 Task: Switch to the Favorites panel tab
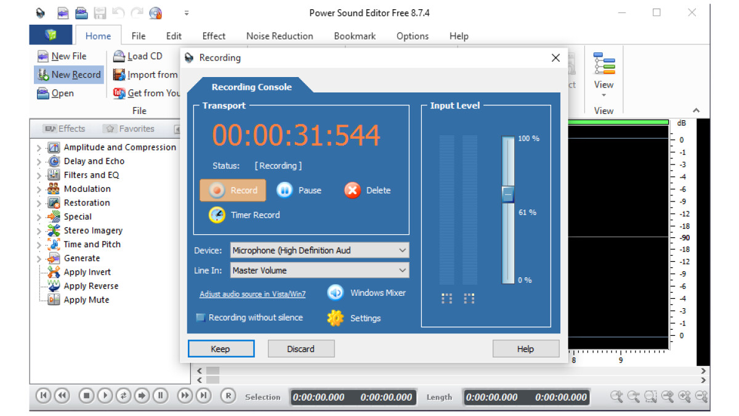coord(129,129)
